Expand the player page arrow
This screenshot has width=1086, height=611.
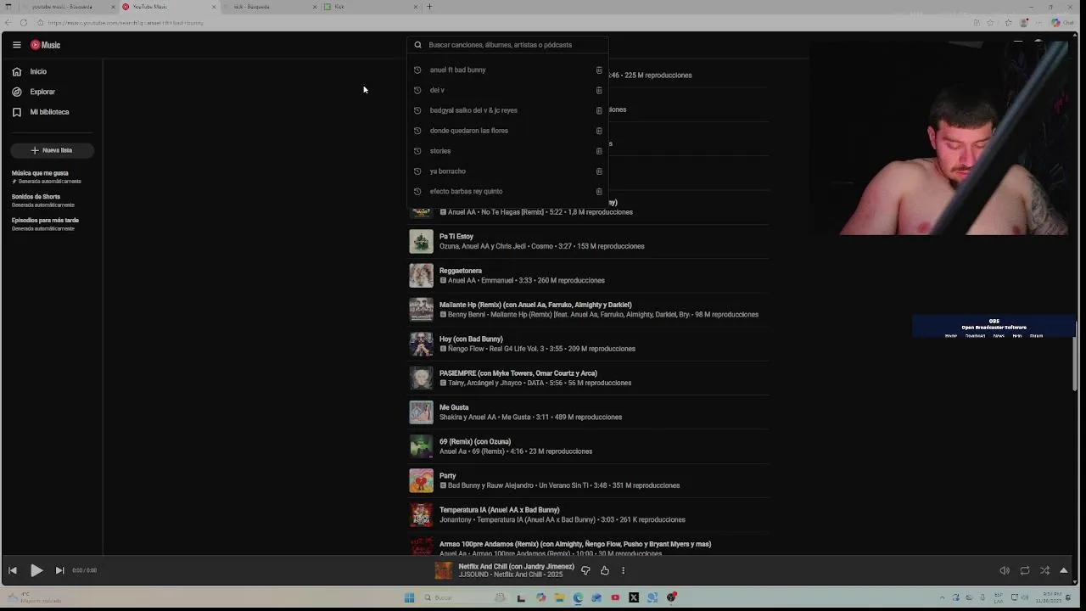(x=1064, y=570)
